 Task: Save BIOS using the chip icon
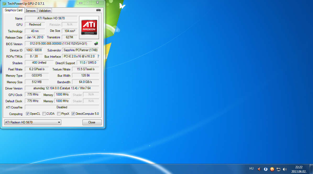(96, 44)
